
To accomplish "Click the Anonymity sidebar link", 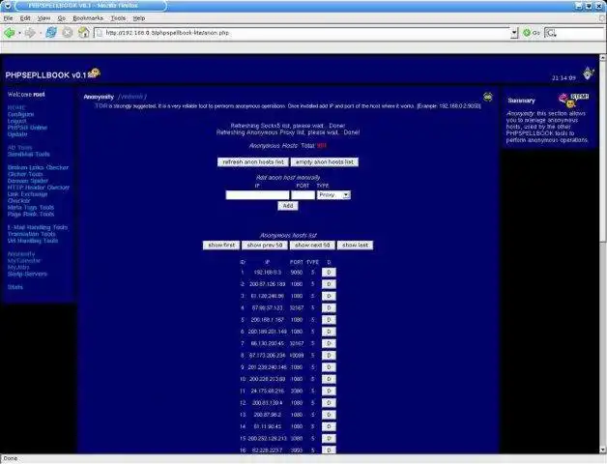I will [21, 253].
